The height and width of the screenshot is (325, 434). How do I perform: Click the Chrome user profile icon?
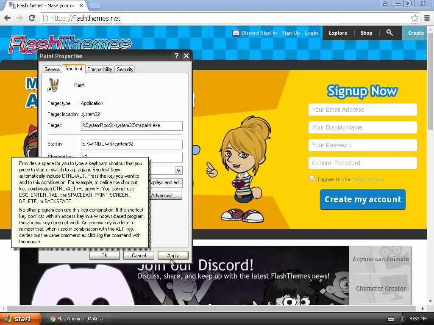(x=385, y=3)
